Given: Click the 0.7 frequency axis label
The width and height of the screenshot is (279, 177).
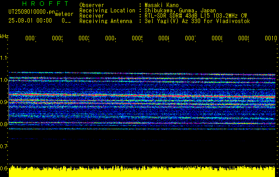Looking at the screenshot, I should tap(4, 146).
